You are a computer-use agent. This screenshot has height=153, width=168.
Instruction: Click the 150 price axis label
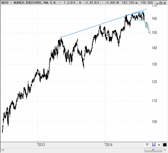[154, 33]
